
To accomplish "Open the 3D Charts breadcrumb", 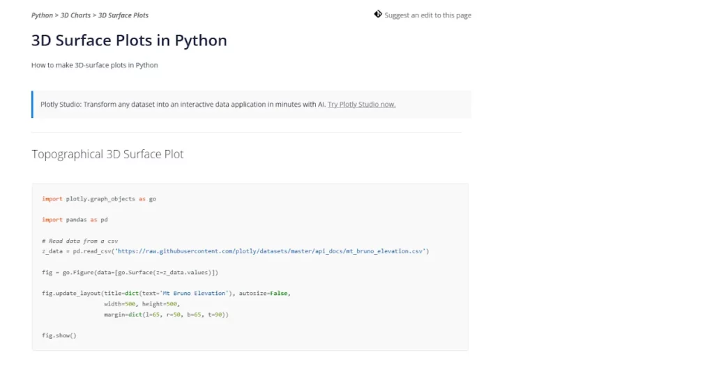I will click(x=75, y=15).
